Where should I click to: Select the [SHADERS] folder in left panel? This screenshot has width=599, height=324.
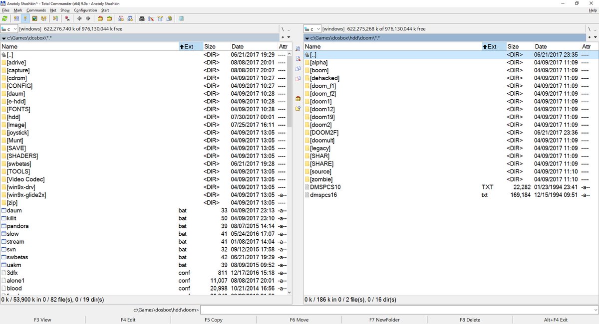145,156
